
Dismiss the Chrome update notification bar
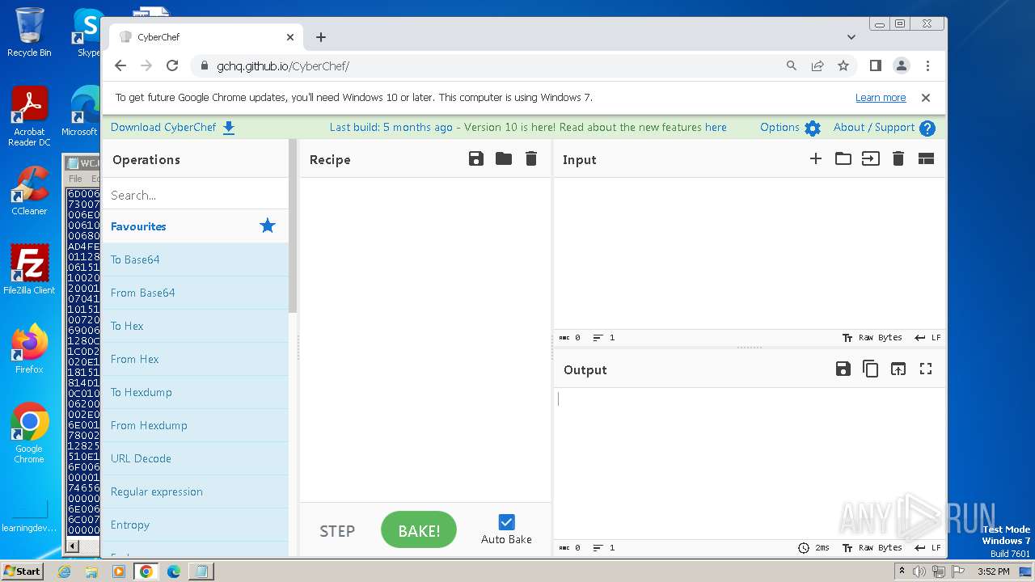926,98
